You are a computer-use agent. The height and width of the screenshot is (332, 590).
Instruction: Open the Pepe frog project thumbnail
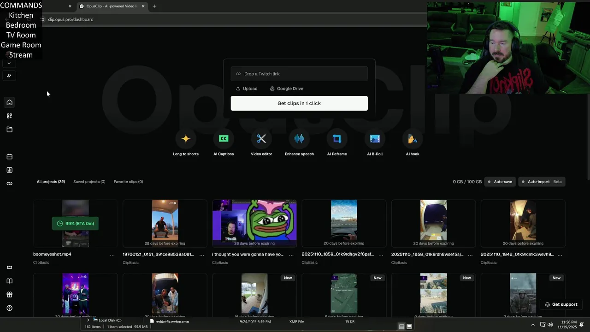tap(254, 224)
